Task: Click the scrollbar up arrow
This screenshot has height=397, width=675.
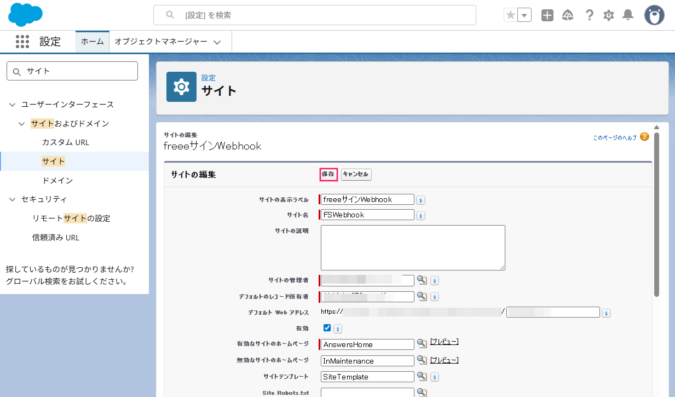Action: (x=656, y=128)
